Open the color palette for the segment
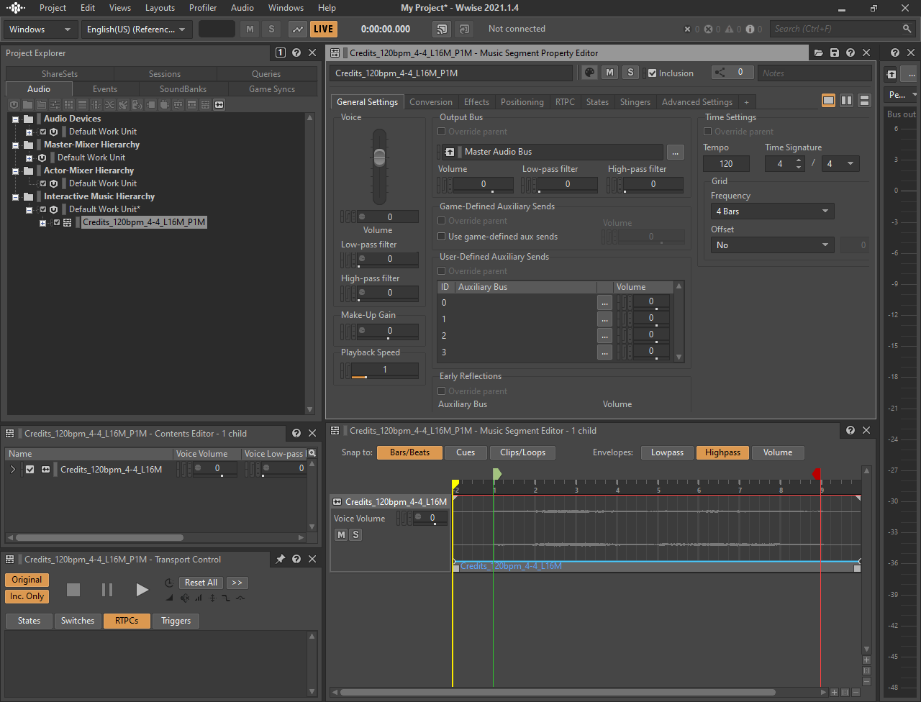Image resolution: width=921 pixels, height=702 pixels. coord(589,73)
